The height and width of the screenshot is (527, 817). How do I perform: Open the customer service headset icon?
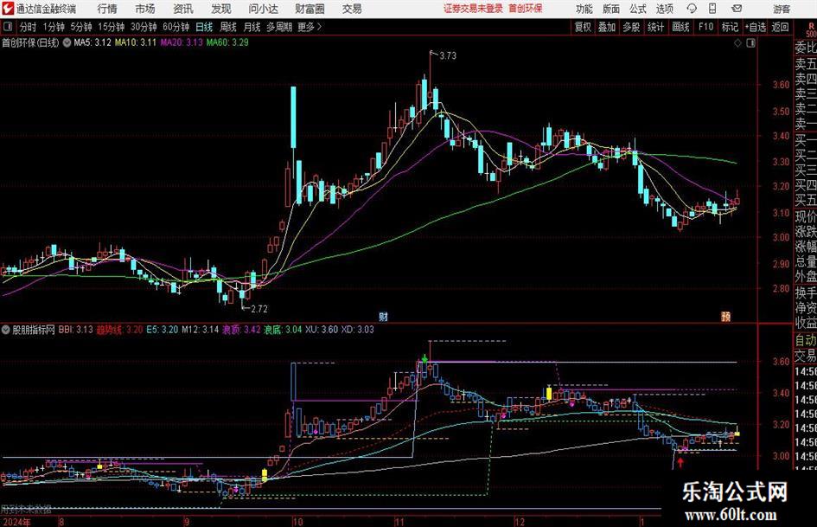pyautogui.click(x=692, y=9)
